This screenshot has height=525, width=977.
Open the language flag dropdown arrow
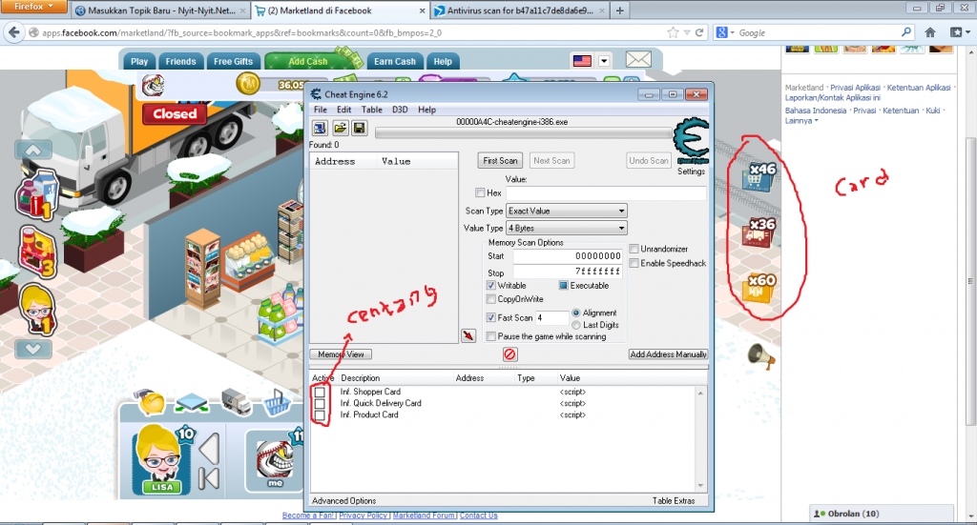(x=604, y=60)
